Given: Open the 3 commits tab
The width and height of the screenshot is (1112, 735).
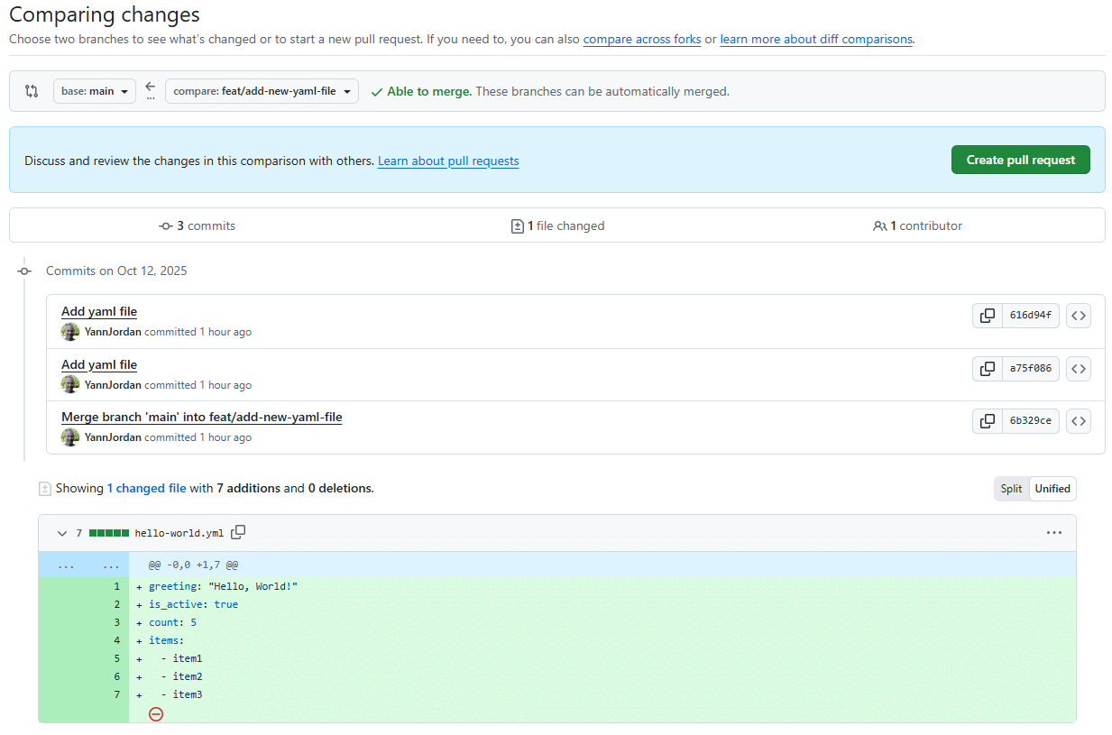Looking at the screenshot, I should click(x=197, y=225).
